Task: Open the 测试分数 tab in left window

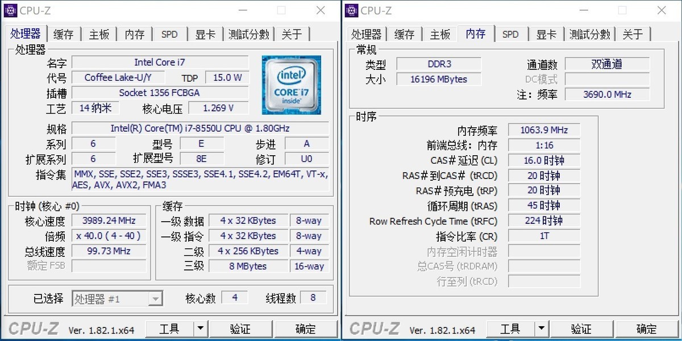Action: pyautogui.click(x=248, y=34)
